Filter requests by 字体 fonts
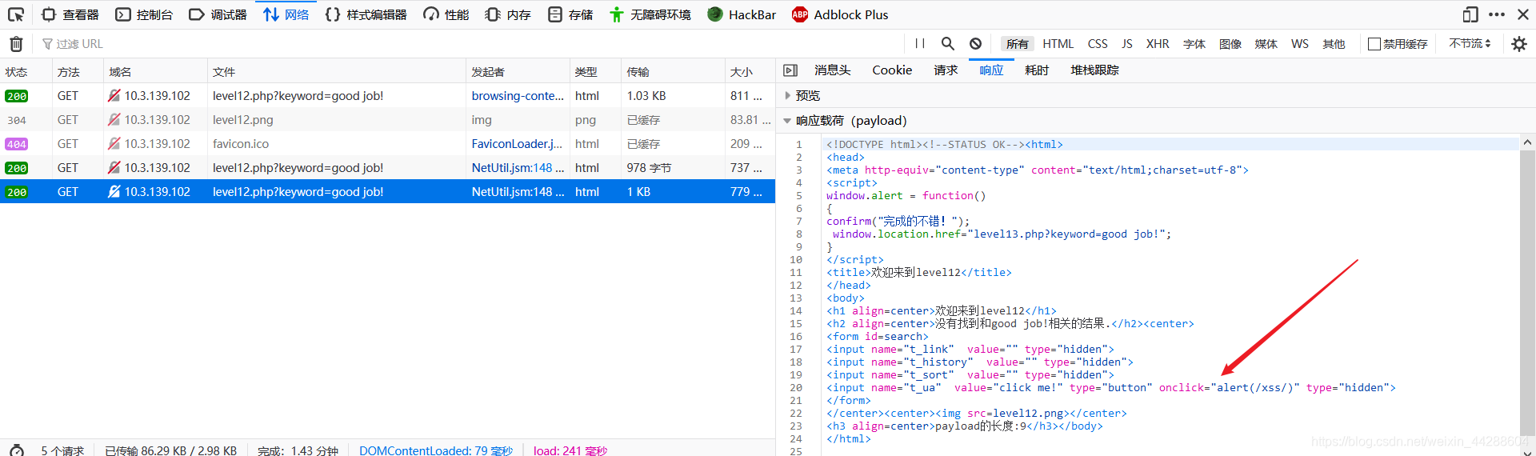 coord(1194,44)
